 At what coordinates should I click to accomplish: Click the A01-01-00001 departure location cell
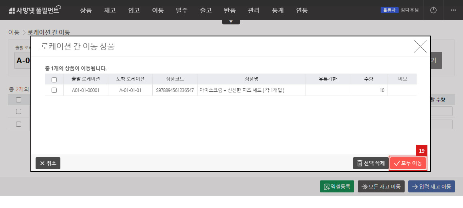(86, 90)
